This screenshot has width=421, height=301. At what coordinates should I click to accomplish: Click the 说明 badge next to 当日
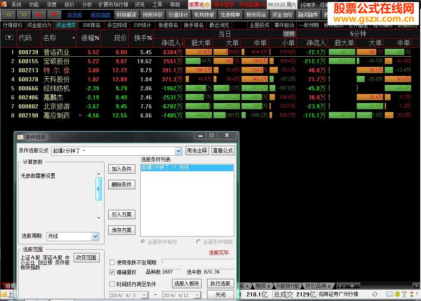point(289,34)
